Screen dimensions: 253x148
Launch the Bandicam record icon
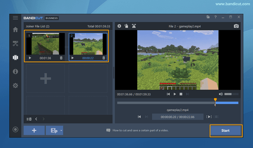tap(16, 129)
